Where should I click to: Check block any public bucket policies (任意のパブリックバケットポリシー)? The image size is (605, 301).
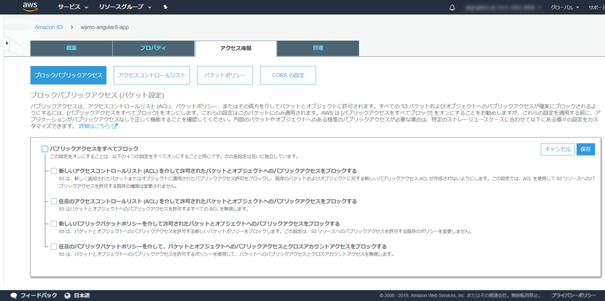pyautogui.click(x=54, y=247)
